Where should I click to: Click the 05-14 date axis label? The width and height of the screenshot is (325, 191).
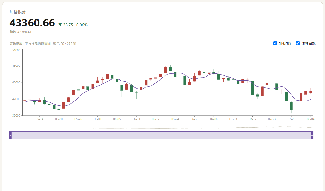[x=39, y=119]
